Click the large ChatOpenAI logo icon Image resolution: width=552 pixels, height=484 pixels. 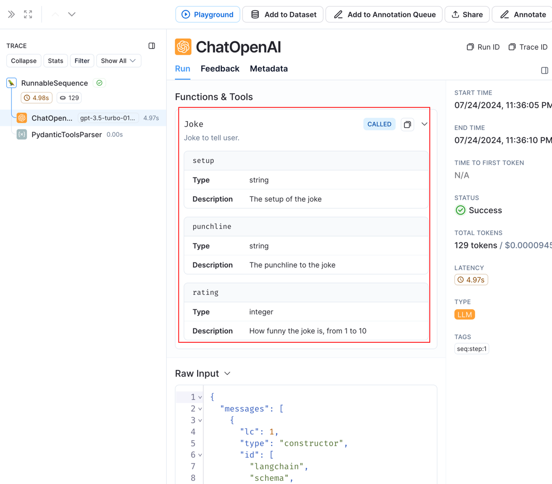click(x=183, y=47)
